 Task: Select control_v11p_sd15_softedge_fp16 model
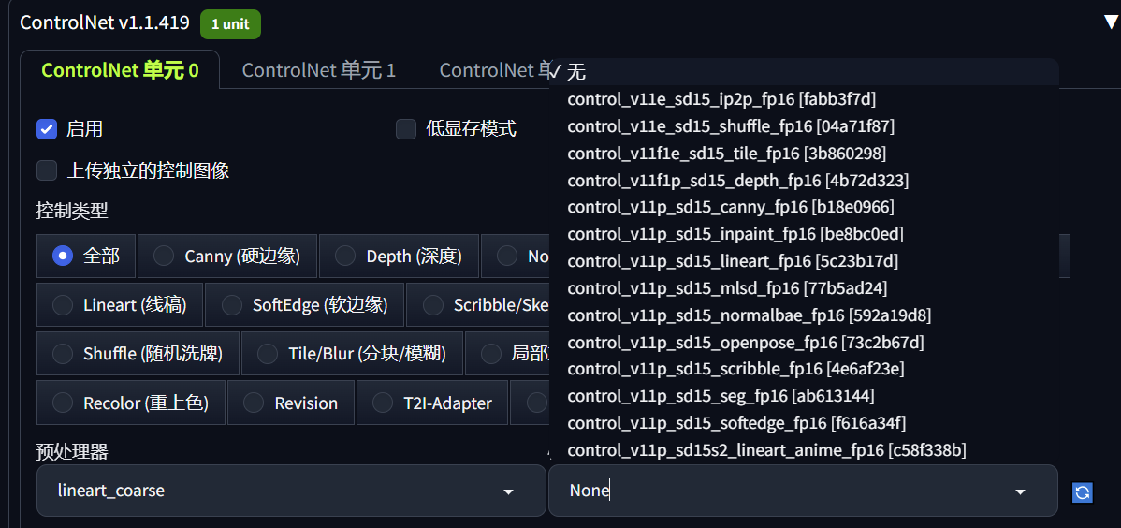[804, 423]
